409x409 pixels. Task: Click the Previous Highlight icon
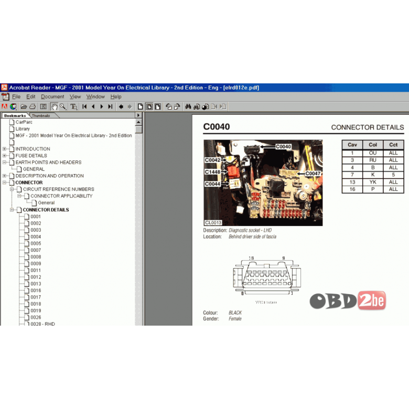tap(214, 106)
